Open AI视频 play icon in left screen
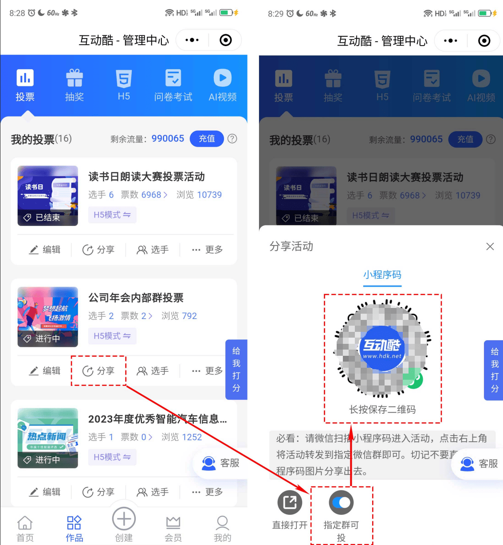The width and height of the screenshot is (503, 545). 223,85
